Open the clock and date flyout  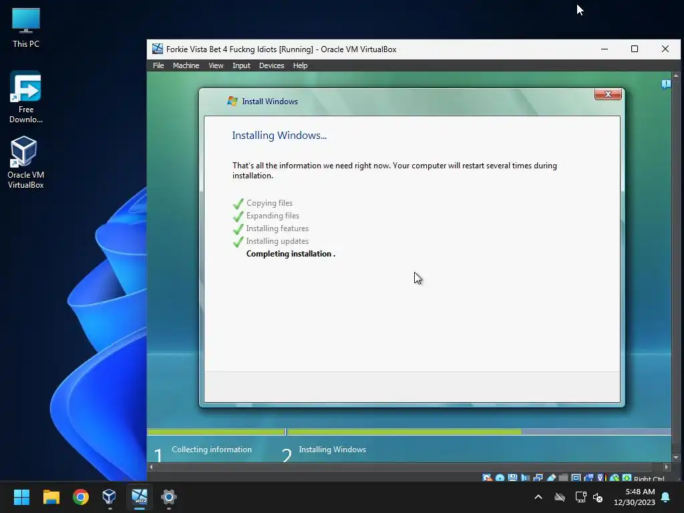(x=635, y=497)
